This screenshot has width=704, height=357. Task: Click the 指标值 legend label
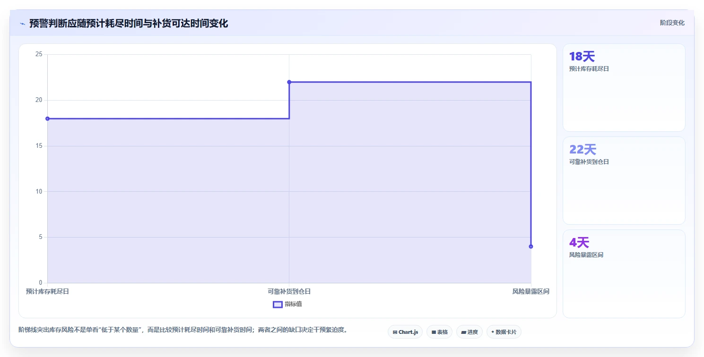tap(293, 304)
